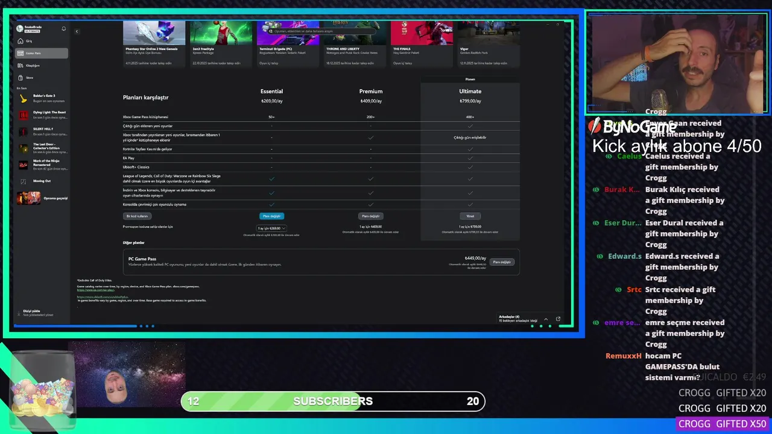Viewport: 772px width, 434px height.
Task: Click the Essential plan heading
Action: pyautogui.click(x=271, y=91)
